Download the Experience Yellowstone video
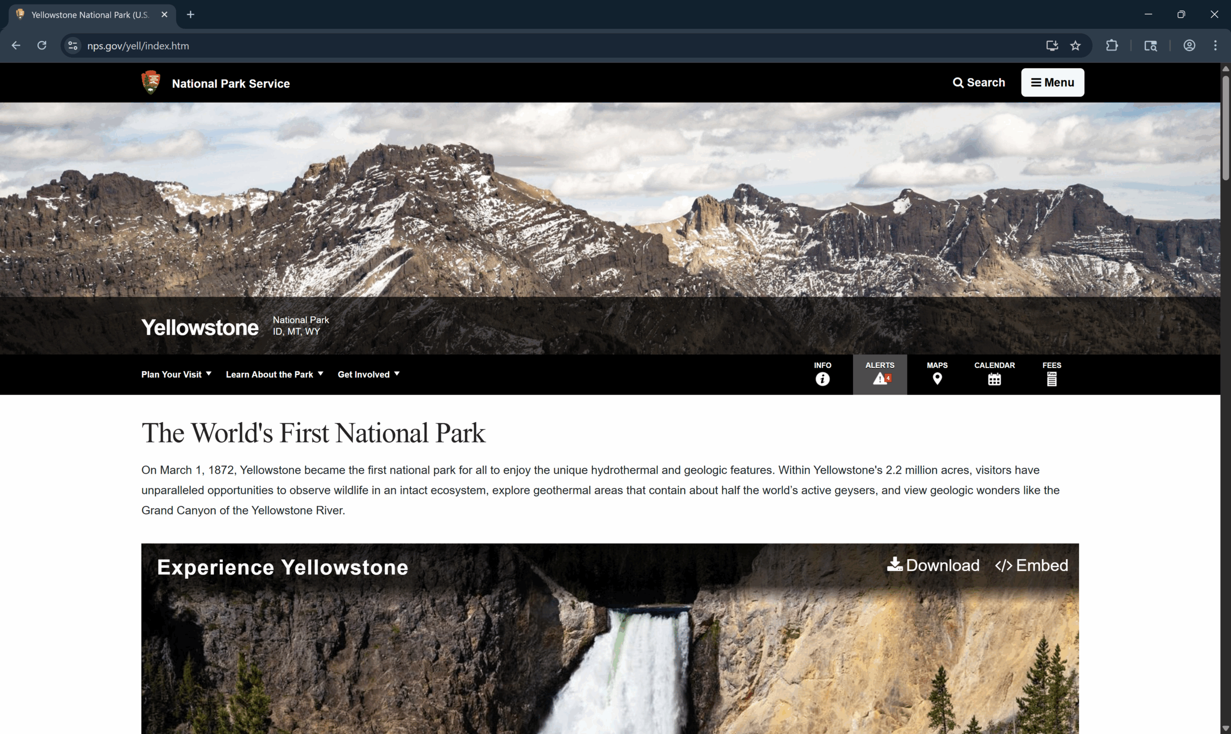 pos(933,565)
